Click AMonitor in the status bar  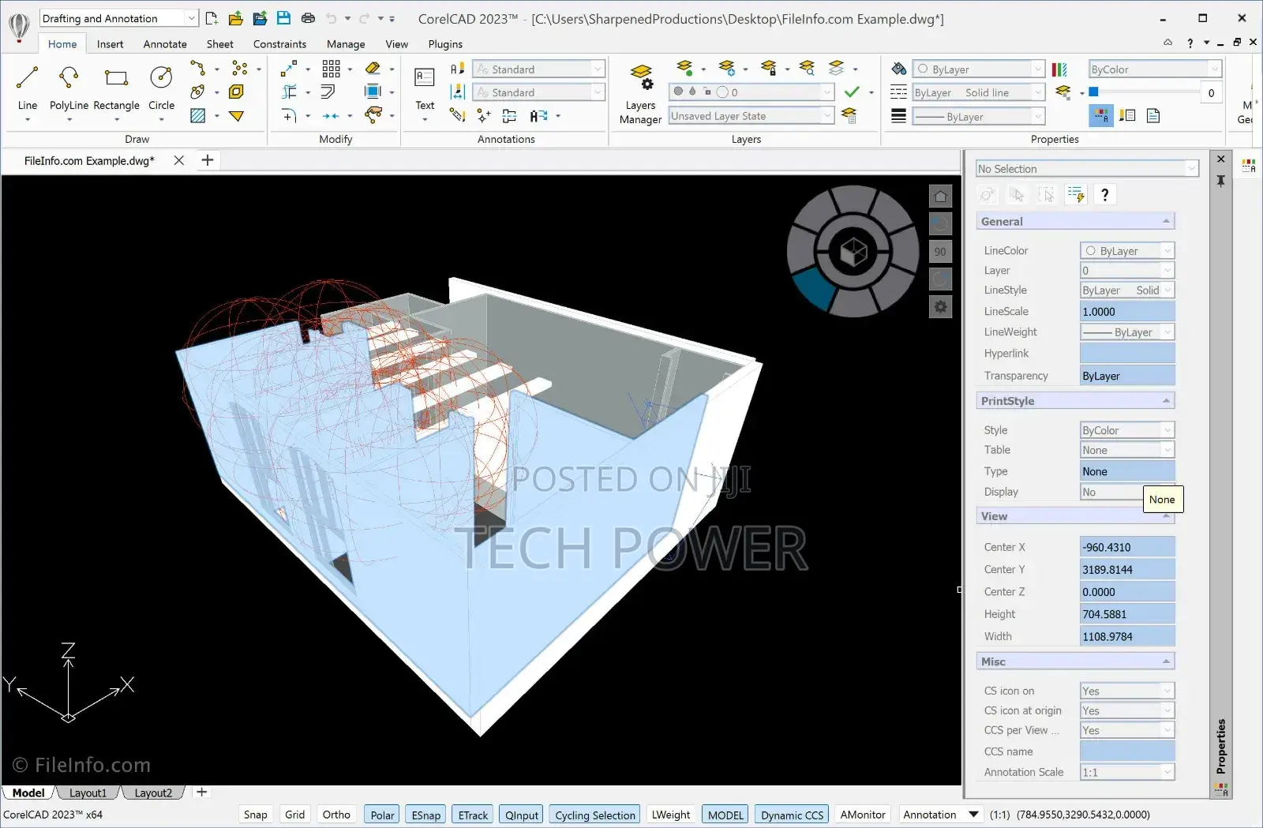click(x=863, y=815)
